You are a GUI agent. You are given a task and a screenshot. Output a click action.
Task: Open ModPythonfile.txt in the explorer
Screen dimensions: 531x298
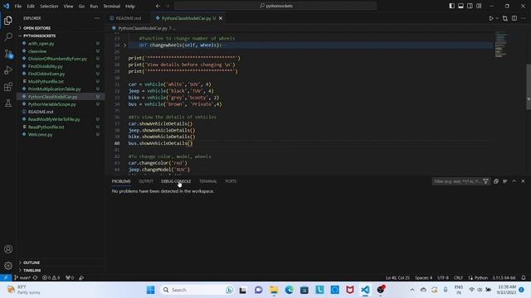46,81
